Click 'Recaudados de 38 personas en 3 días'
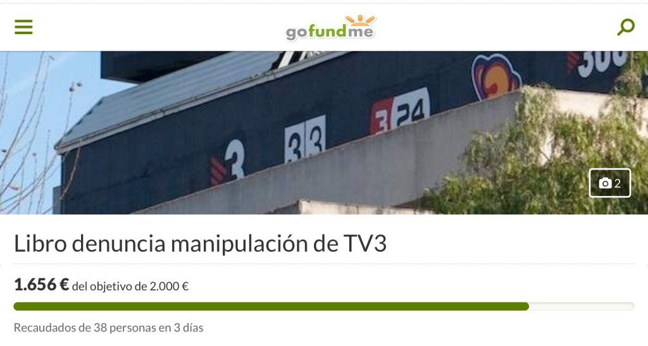Viewport: 648px width, 346px height. pyautogui.click(x=109, y=328)
